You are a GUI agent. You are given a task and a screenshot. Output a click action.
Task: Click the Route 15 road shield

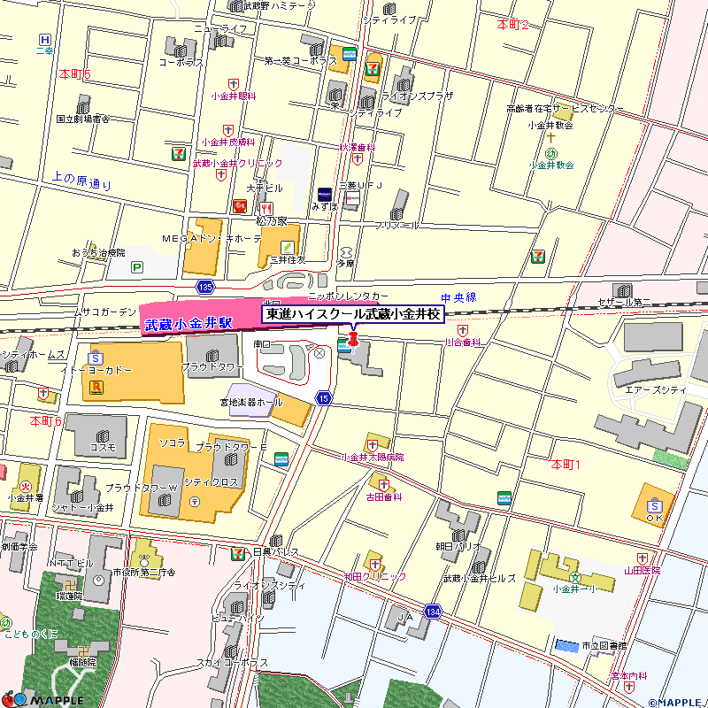(x=325, y=398)
